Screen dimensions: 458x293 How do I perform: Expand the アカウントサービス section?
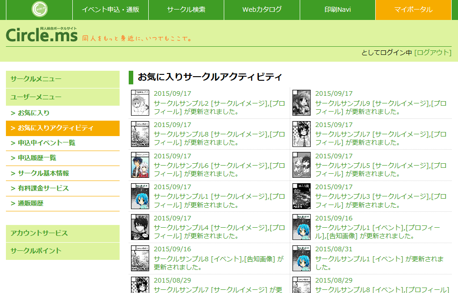[63, 233]
